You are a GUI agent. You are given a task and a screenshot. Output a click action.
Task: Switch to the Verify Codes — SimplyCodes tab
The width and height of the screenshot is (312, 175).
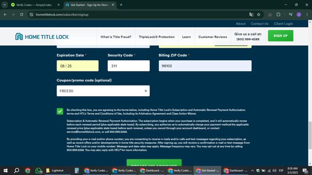(x=34, y=5)
